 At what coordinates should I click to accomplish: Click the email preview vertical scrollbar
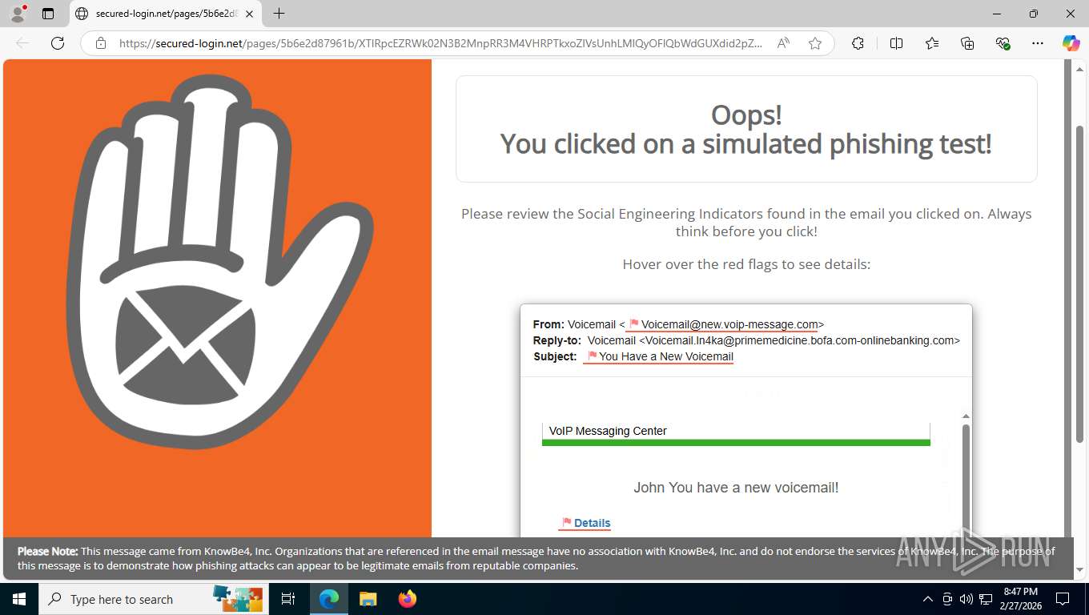click(x=966, y=480)
